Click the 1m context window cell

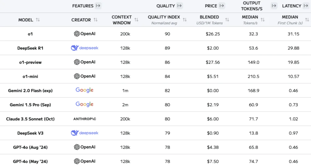[x=125, y=91]
